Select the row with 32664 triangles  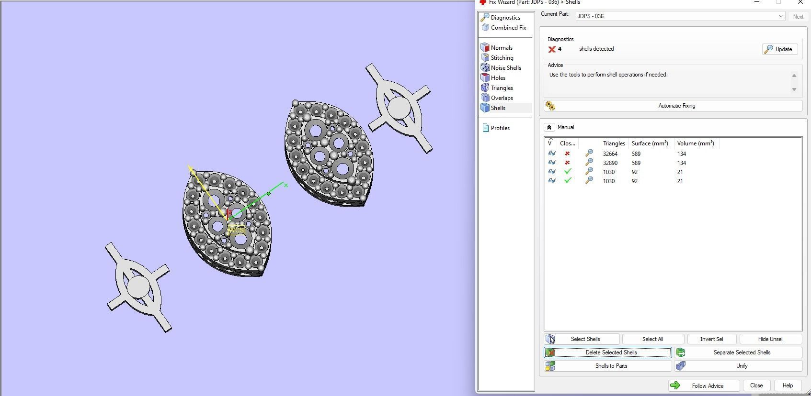pos(673,154)
